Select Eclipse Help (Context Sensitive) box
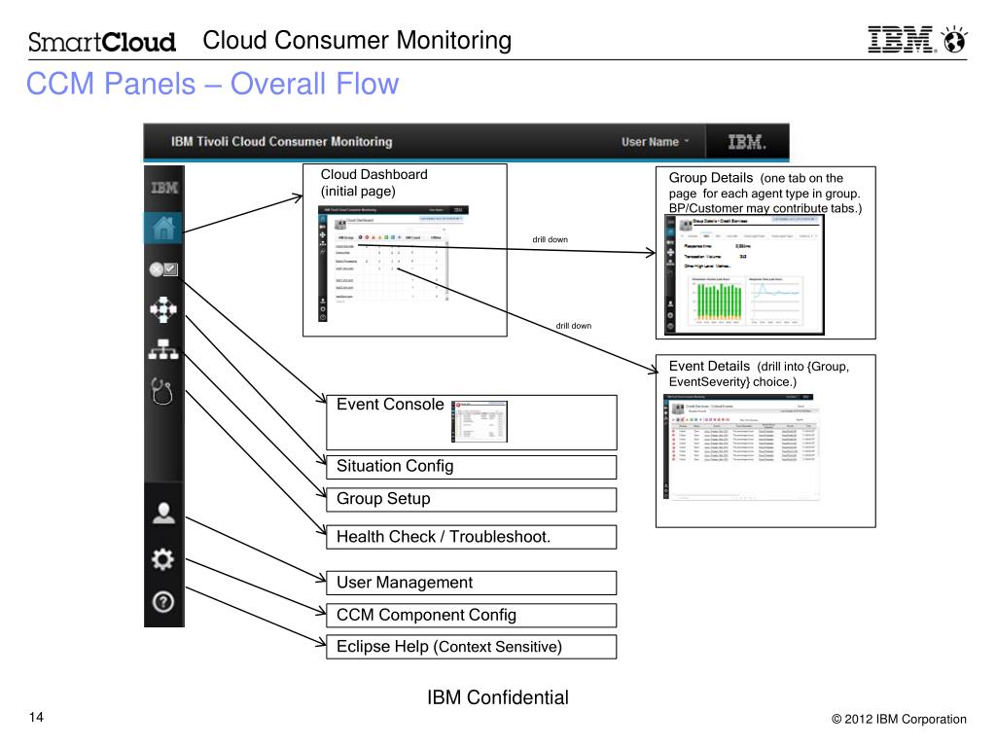996x747 pixels. coord(472,647)
